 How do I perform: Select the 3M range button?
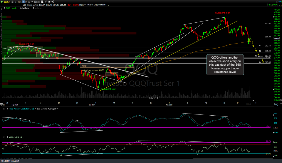[x=15, y=158]
